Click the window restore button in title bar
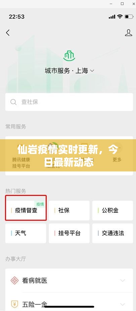The width and height of the screenshot is (136, 311). 122,4
